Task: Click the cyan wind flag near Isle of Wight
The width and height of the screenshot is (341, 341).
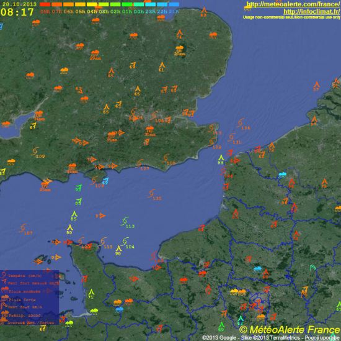Action: pos(105,181)
